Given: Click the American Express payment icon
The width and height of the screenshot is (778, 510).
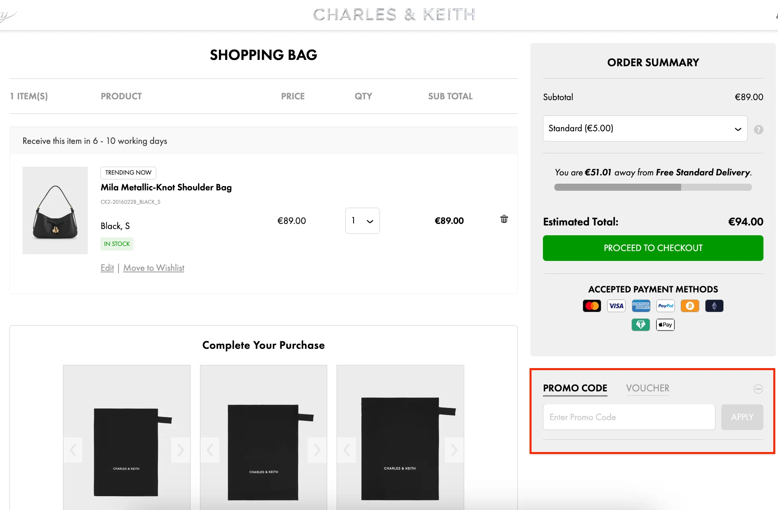Looking at the screenshot, I should (641, 305).
